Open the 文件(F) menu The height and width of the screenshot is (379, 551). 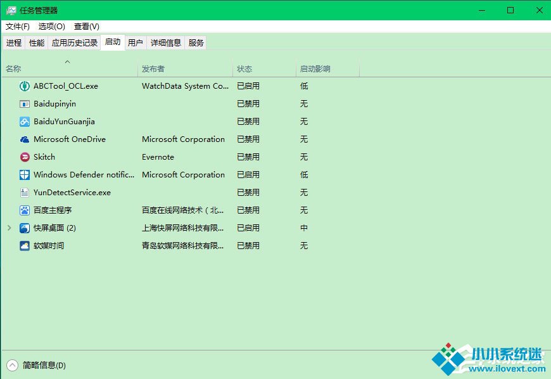point(18,27)
